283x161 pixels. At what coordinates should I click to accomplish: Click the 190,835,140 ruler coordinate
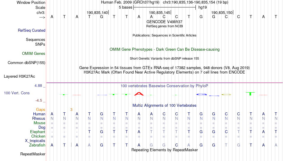pyautogui.click(x=97, y=12)
